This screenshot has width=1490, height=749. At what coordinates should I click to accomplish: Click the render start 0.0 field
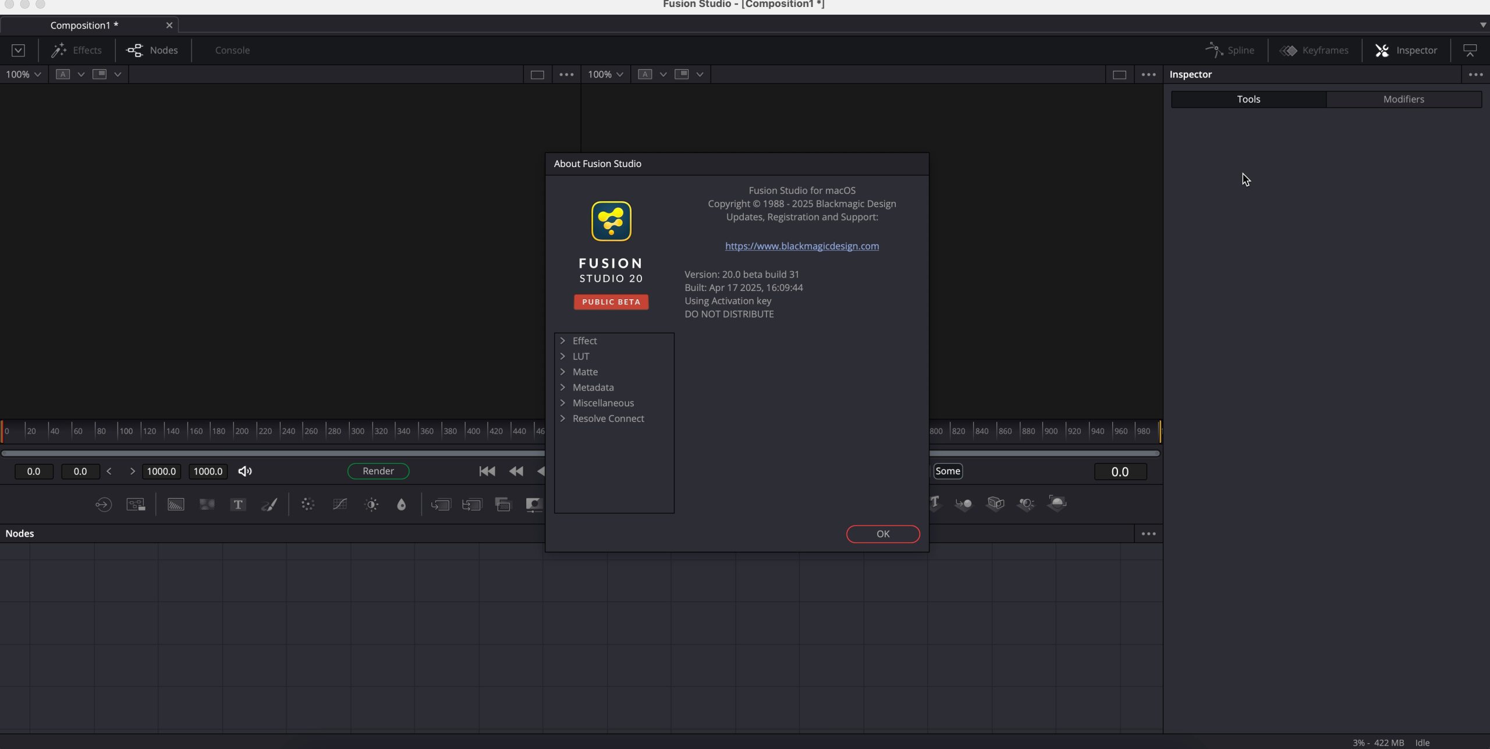80,471
